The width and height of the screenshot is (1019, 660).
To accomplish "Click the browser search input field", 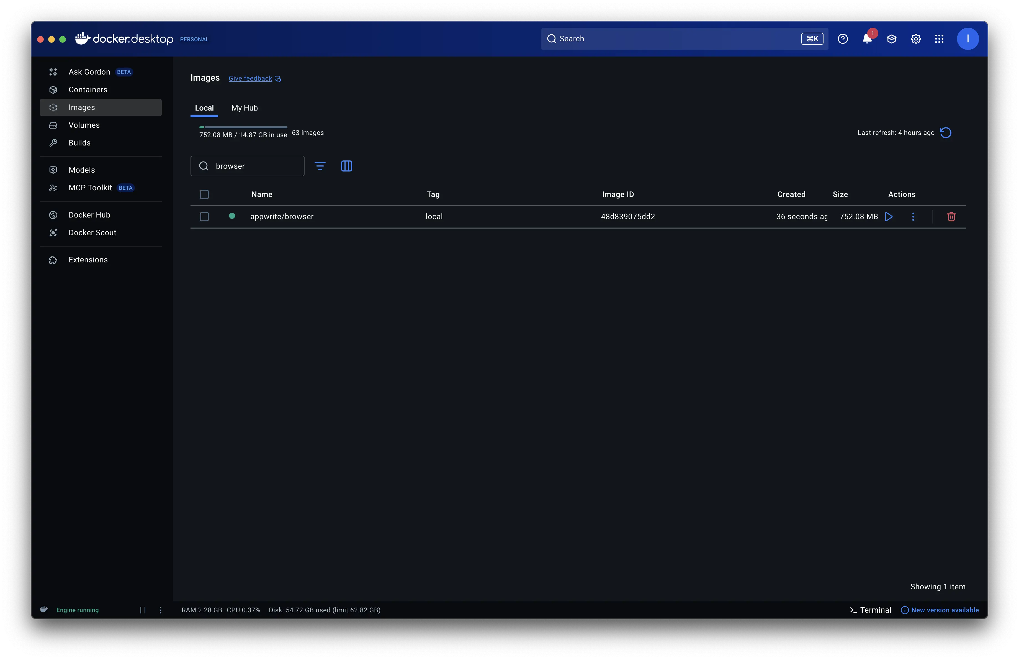I will tap(247, 166).
